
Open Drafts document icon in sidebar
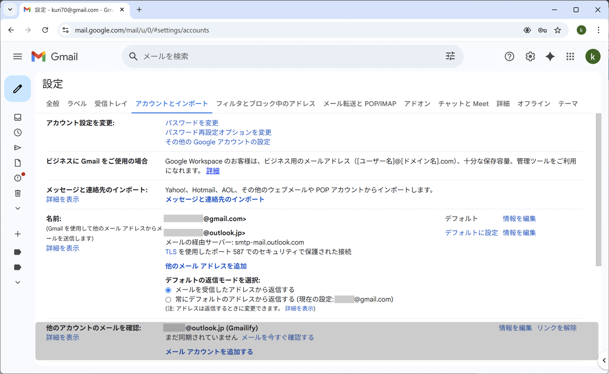click(18, 163)
